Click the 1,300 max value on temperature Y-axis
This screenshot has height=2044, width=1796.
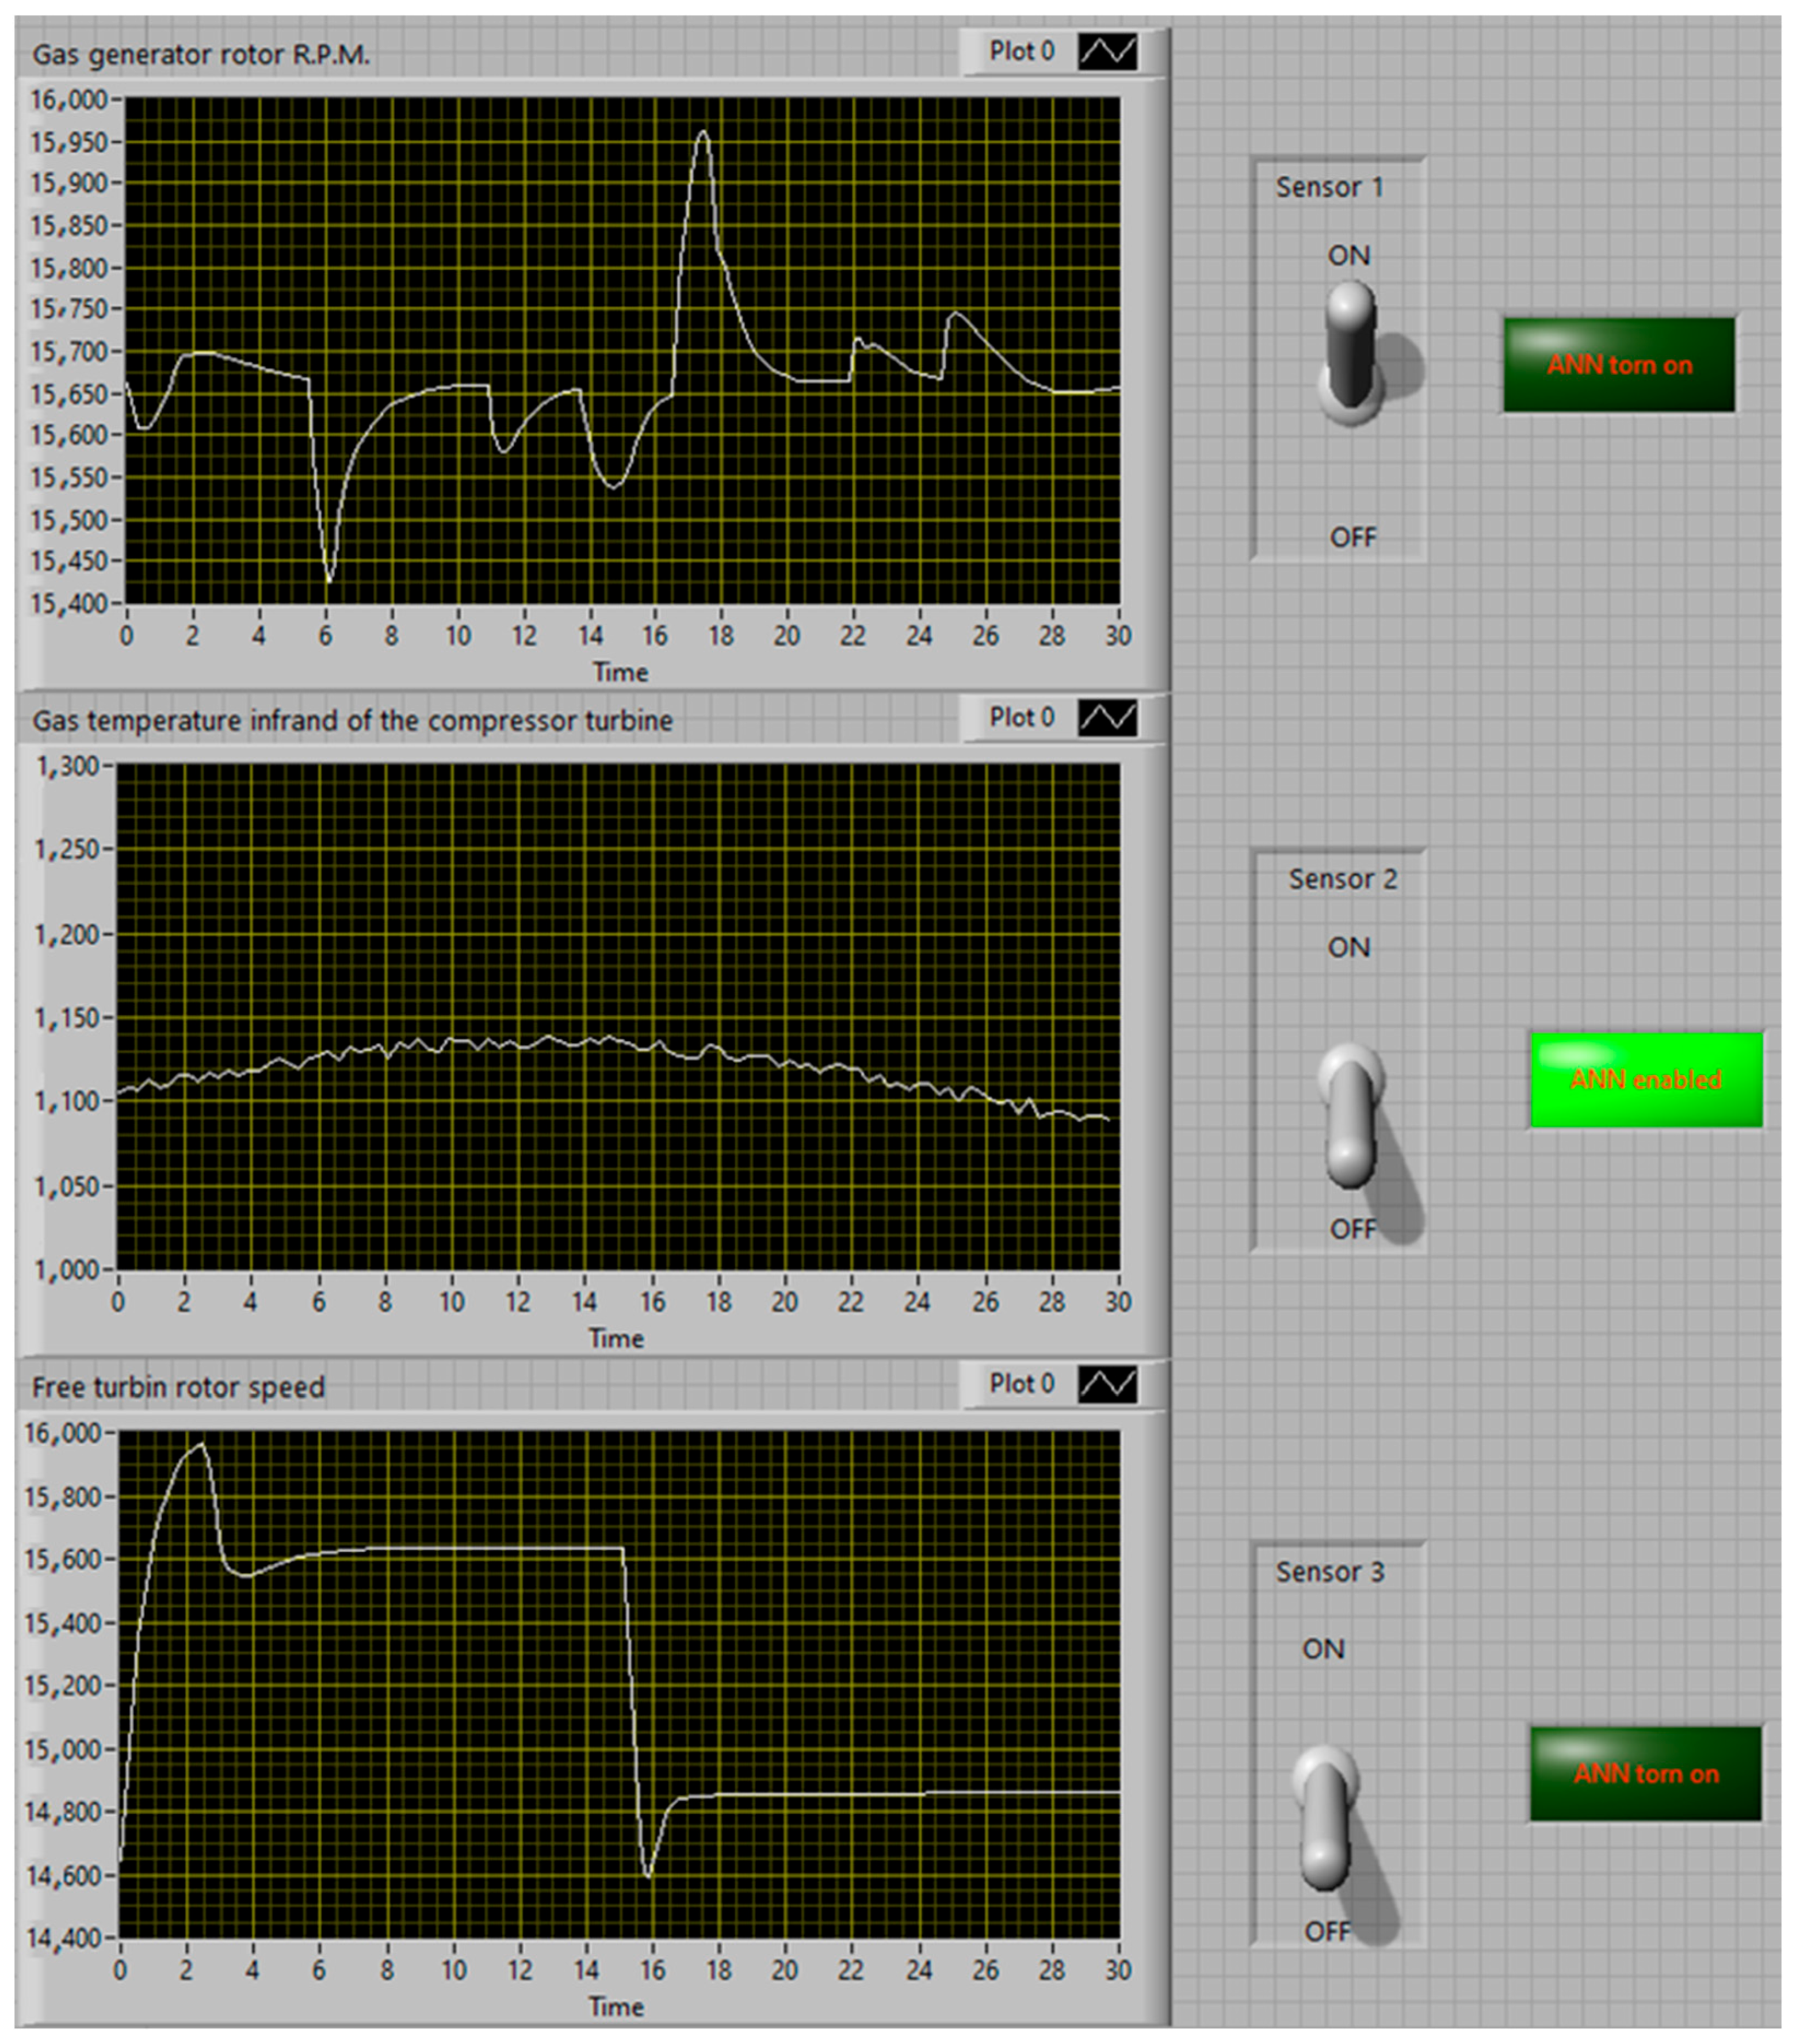point(67,766)
